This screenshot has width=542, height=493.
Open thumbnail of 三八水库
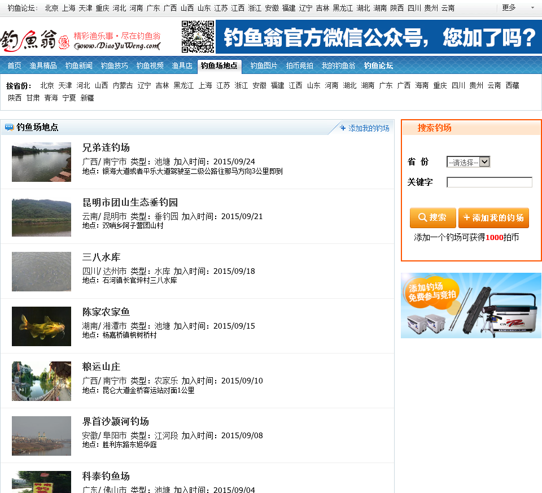click(x=41, y=272)
